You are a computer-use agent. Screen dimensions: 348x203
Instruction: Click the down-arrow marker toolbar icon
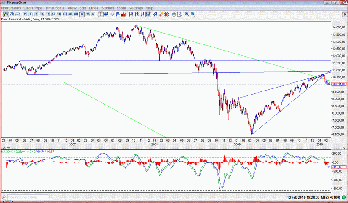(x=112, y=14)
